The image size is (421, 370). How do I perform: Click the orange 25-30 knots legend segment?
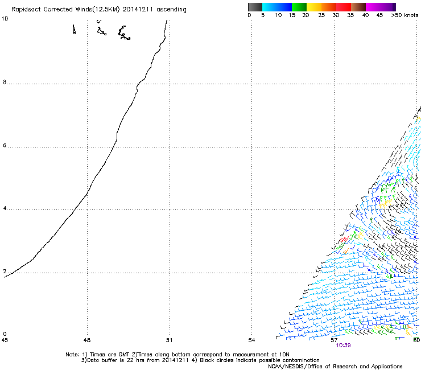(x=329, y=7)
